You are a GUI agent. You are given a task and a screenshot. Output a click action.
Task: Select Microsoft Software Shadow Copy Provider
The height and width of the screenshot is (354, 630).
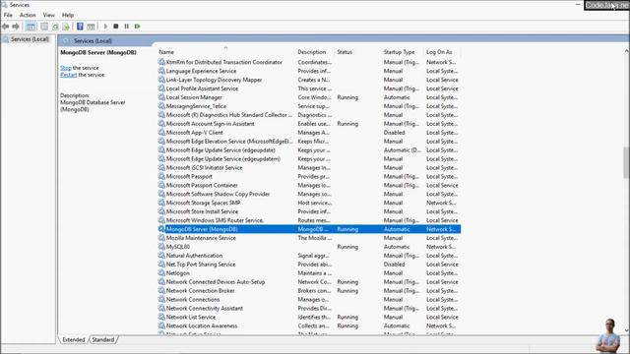click(x=309, y=194)
